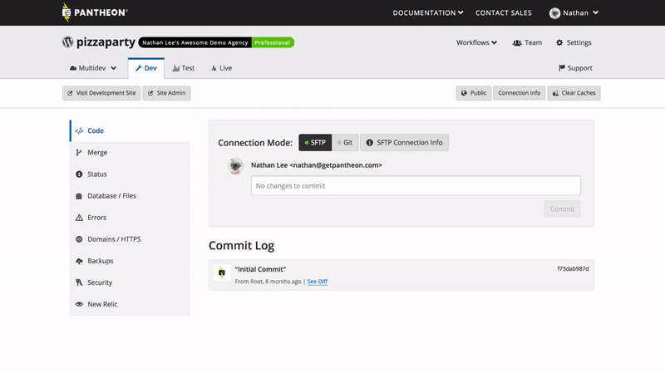
Task: Click the Clear Caches button
Action: [574, 93]
